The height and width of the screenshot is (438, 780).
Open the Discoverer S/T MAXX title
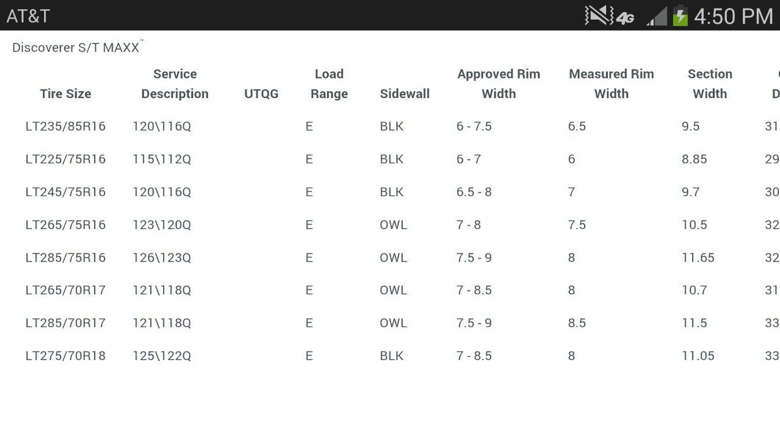tap(78, 47)
